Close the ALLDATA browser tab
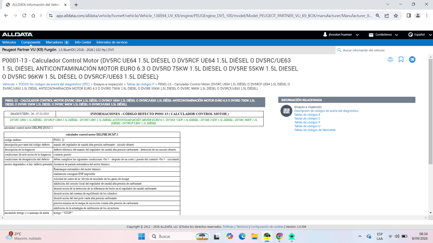Viewport: 433px width, 243px height. 65,5
